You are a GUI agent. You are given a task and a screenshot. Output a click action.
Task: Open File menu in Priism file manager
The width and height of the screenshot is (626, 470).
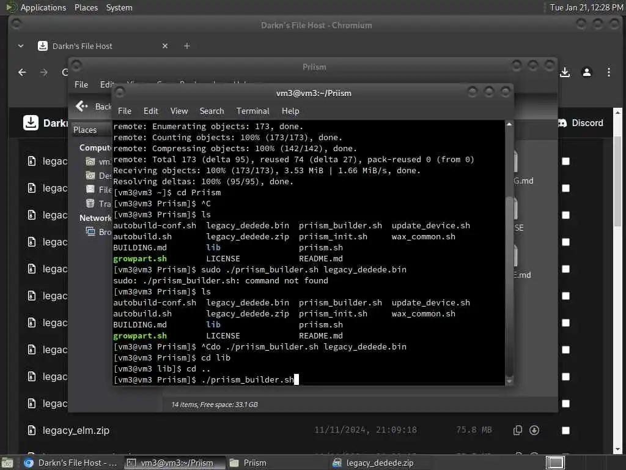(x=81, y=84)
